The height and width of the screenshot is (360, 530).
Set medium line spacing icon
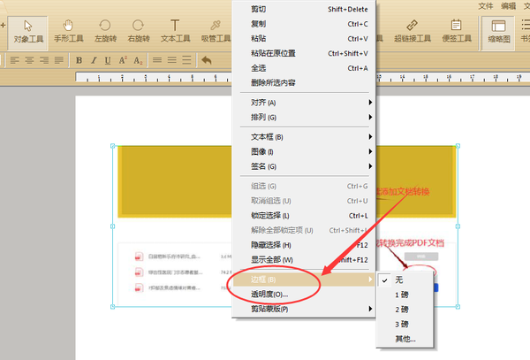[172, 60]
